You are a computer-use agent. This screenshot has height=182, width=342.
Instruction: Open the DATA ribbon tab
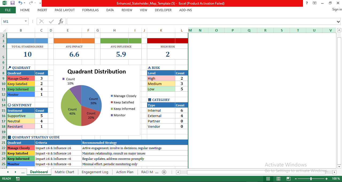point(110,10)
